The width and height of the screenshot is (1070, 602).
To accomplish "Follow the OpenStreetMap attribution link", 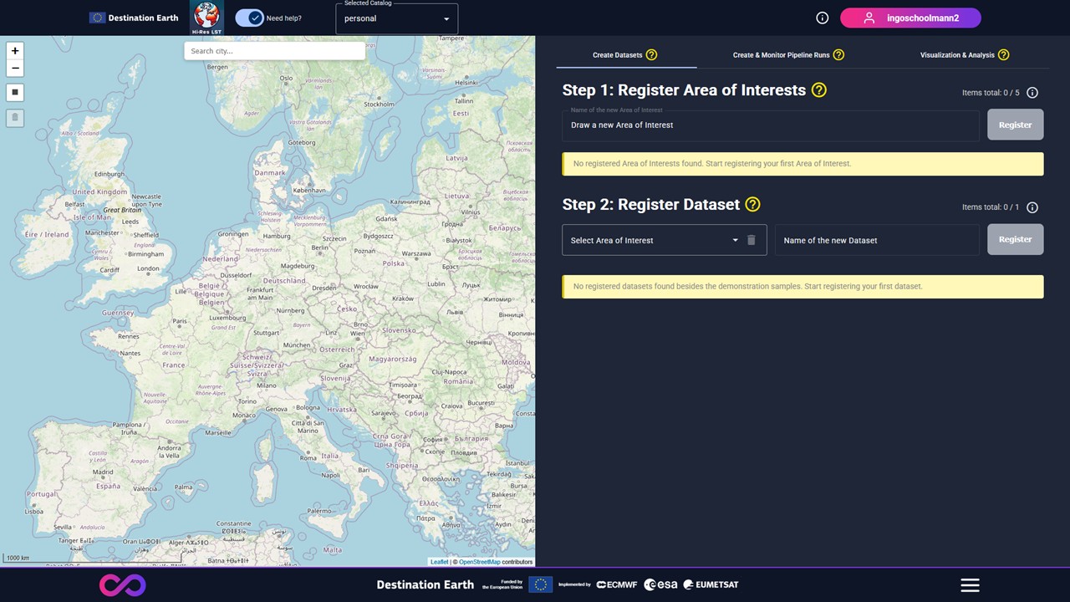I will pyautogui.click(x=479, y=562).
